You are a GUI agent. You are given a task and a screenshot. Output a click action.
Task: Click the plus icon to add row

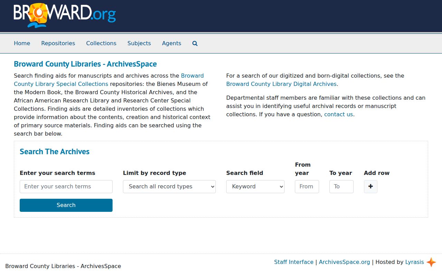tap(371, 186)
